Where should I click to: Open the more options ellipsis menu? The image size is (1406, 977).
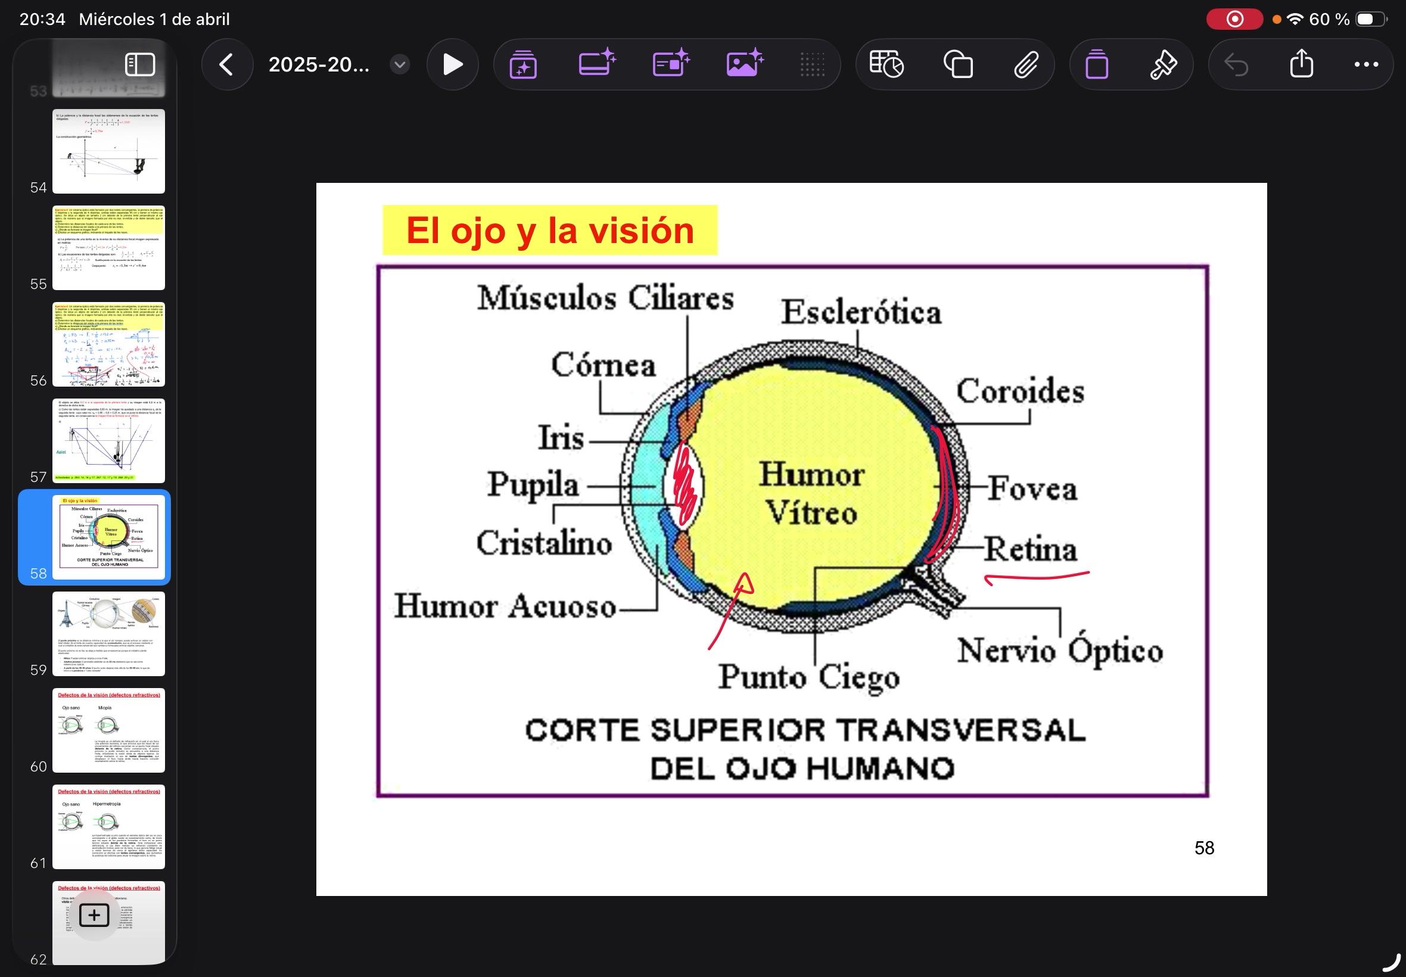(x=1366, y=64)
